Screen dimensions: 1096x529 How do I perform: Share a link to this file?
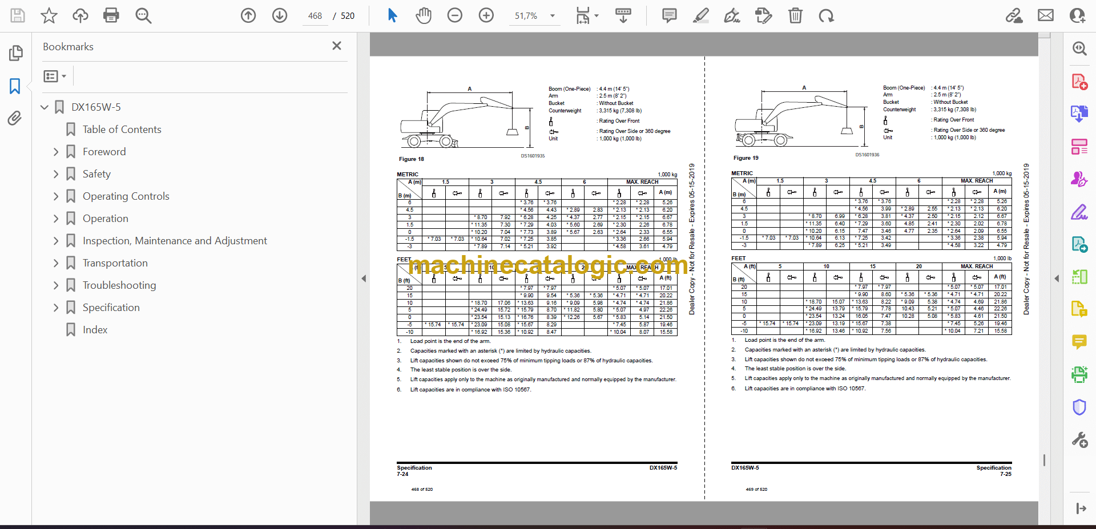click(1014, 15)
